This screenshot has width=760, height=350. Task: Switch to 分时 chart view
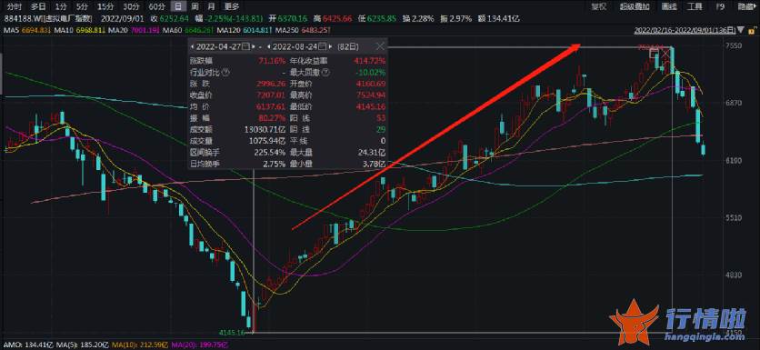point(15,6)
